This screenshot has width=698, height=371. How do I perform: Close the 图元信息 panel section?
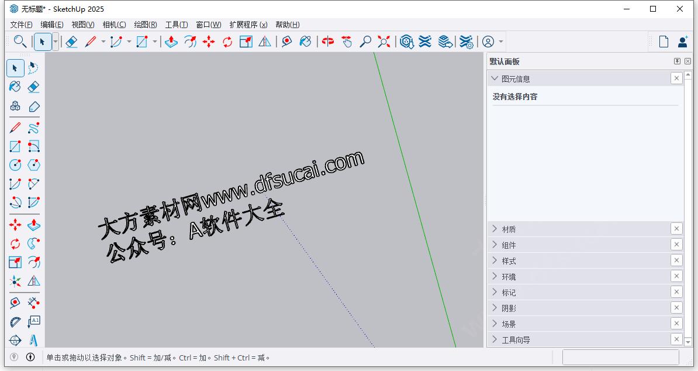[676, 78]
